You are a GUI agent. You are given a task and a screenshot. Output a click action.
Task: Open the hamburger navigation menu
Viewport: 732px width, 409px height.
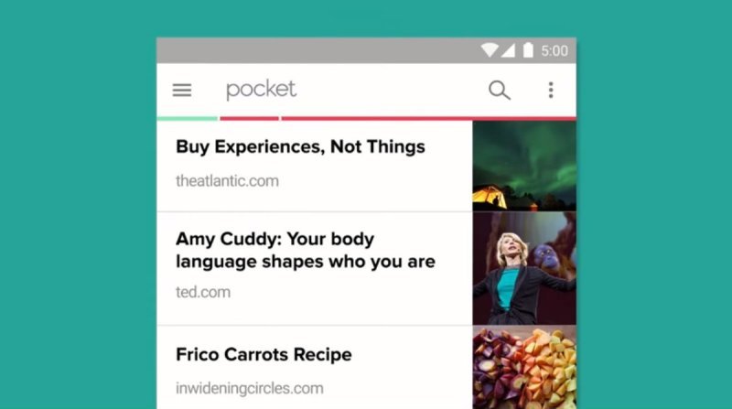tap(181, 90)
